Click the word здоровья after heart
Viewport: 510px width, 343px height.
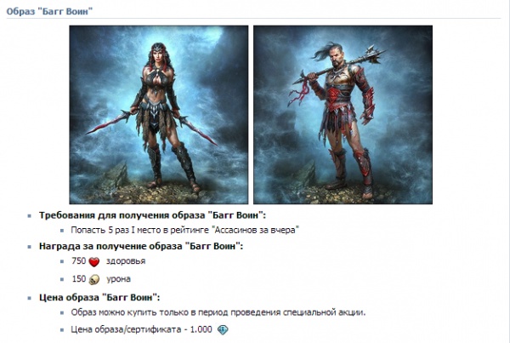click(126, 261)
